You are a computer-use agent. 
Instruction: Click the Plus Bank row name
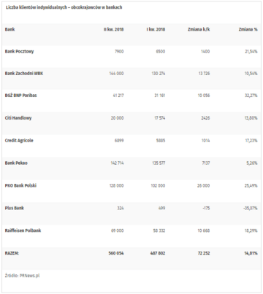pyautogui.click(x=15, y=208)
